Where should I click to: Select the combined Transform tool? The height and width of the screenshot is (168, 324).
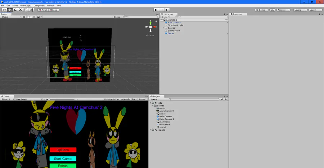click(x=31, y=10)
